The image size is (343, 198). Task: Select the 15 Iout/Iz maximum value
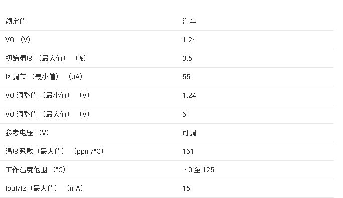click(186, 188)
